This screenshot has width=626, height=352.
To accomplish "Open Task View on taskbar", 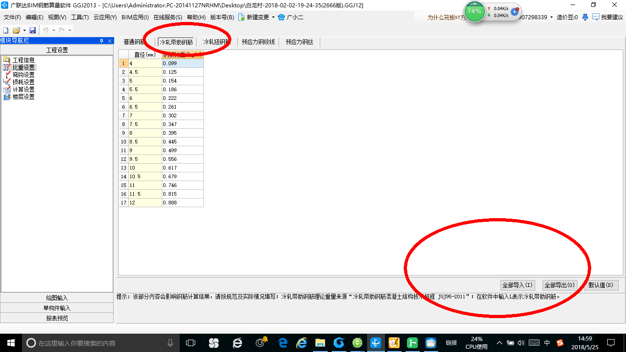I will (191, 343).
